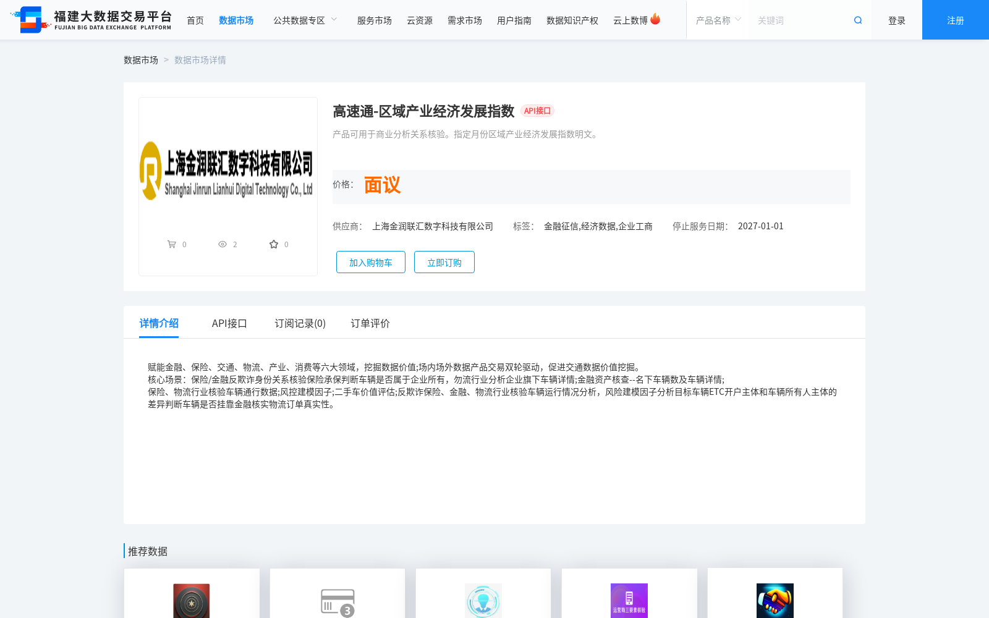Click the blue 注册 button
989x618 pixels.
click(956, 20)
